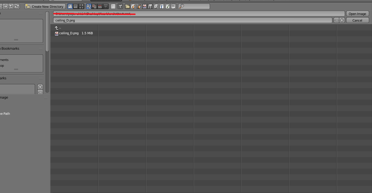Click the search filter field
Viewport: 372px width, 193px height.
(x=194, y=6)
